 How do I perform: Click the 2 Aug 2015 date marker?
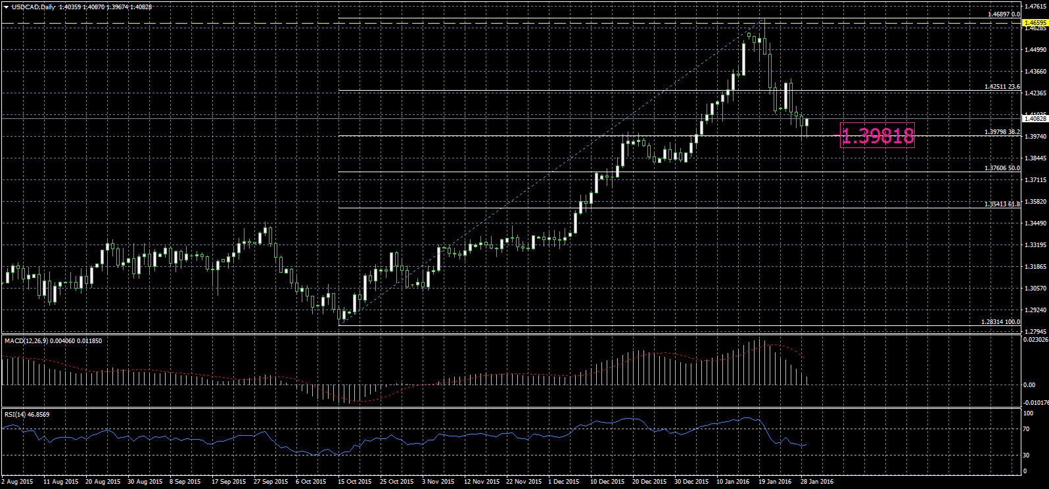18,482
